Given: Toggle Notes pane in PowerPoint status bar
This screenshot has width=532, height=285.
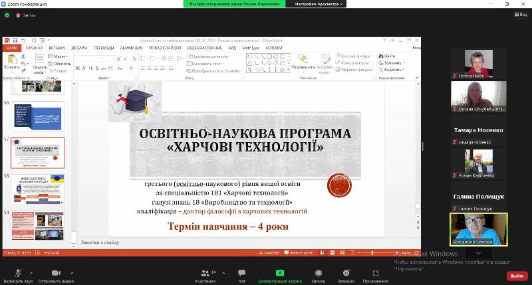Looking at the screenshot, I should [269, 253].
